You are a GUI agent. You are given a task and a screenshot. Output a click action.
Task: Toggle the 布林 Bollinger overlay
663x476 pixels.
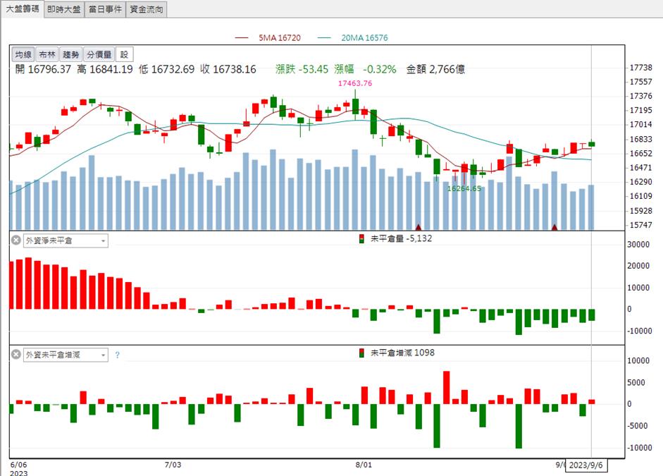tap(47, 54)
